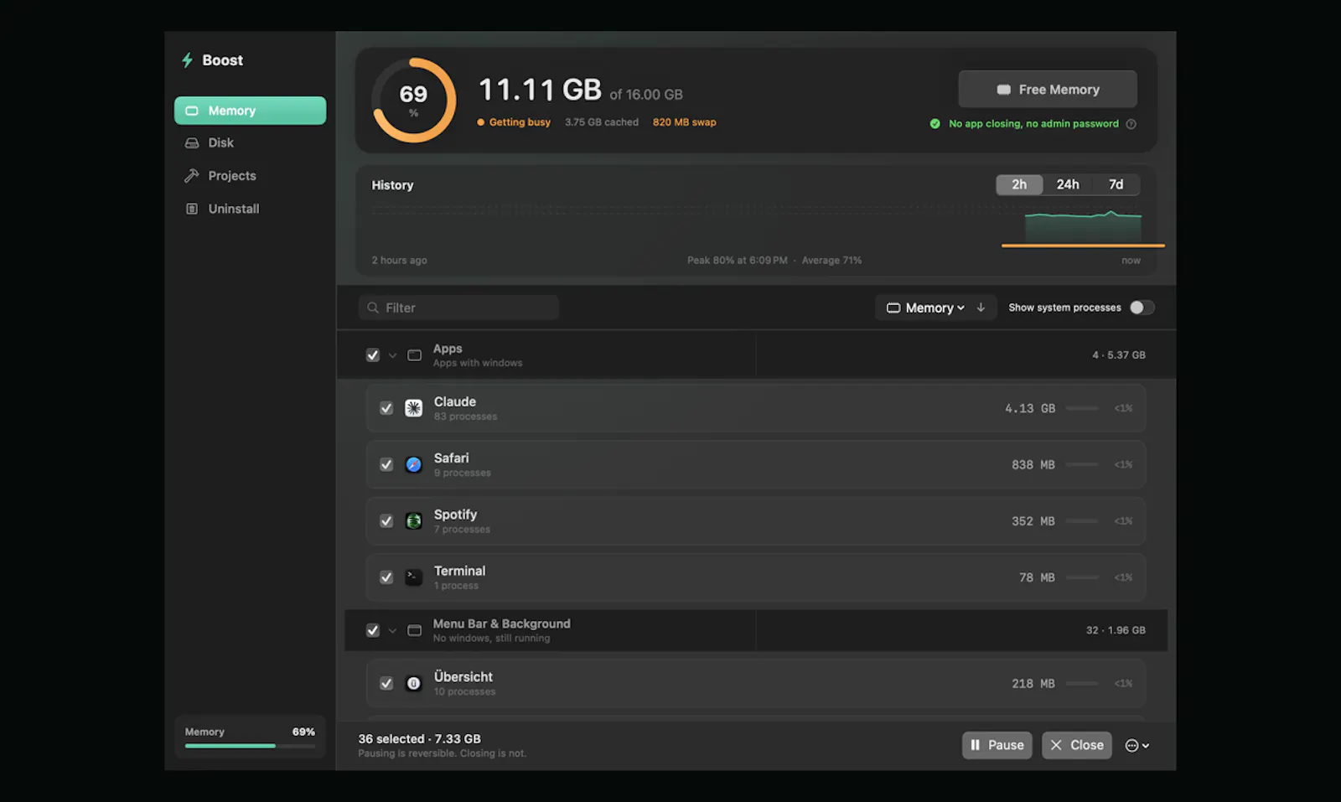Viewport: 1341px width, 802px height.
Task: Click the Terminal app icon
Action: tap(414, 577)
